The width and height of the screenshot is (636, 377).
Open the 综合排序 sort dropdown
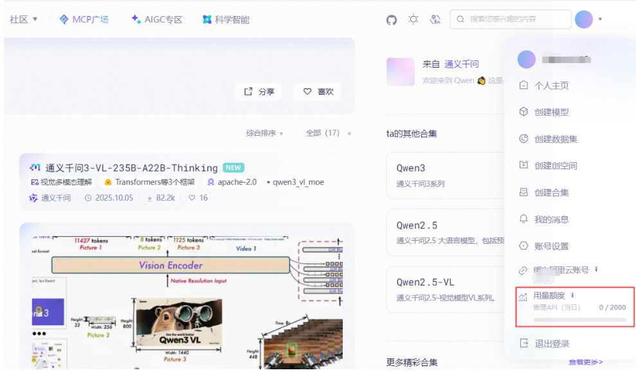pos(264,133)
